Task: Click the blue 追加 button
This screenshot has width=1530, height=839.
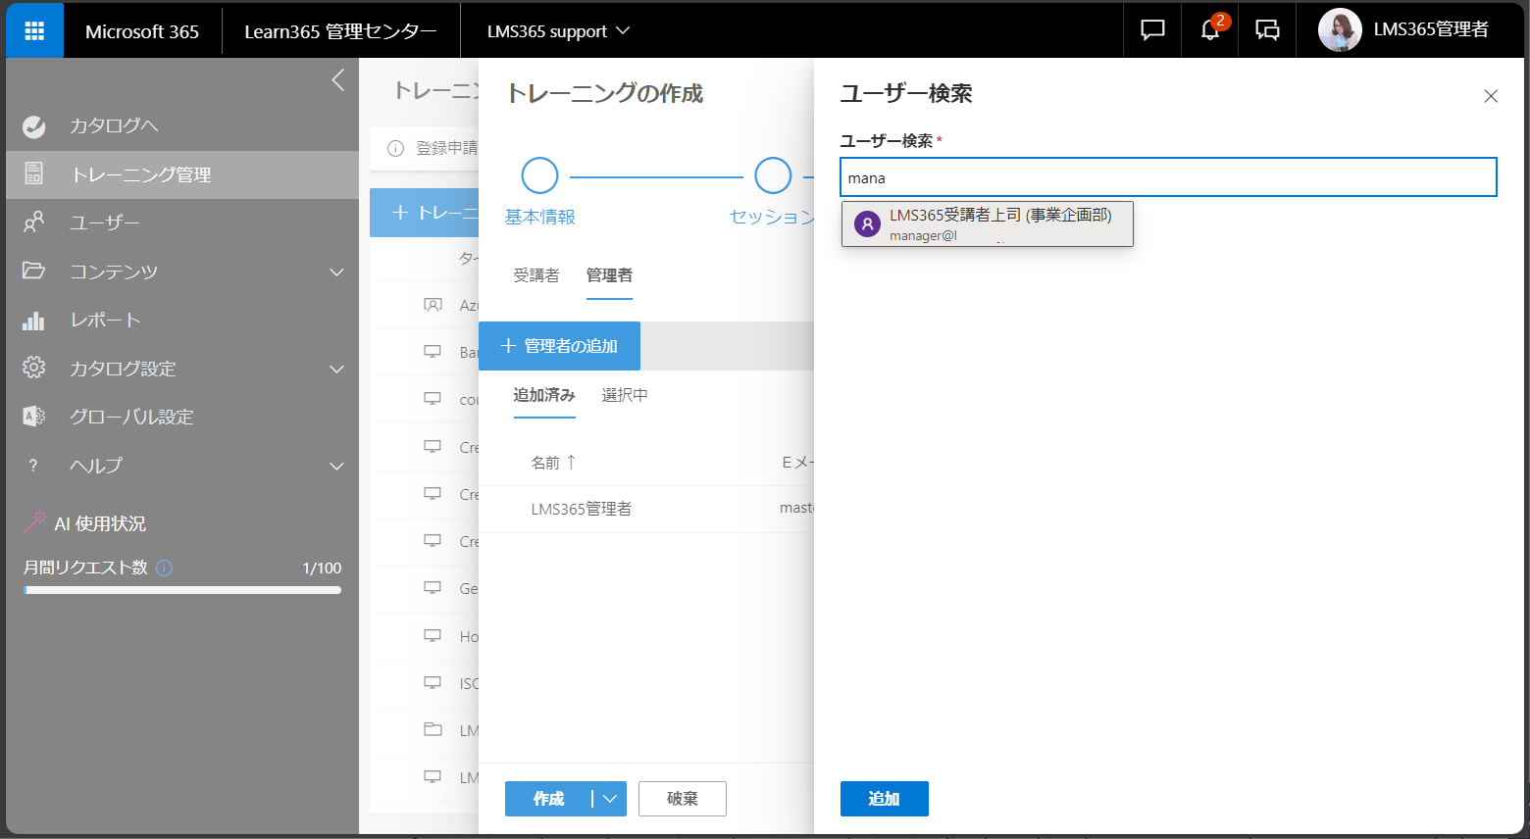Action: [885, 799]
